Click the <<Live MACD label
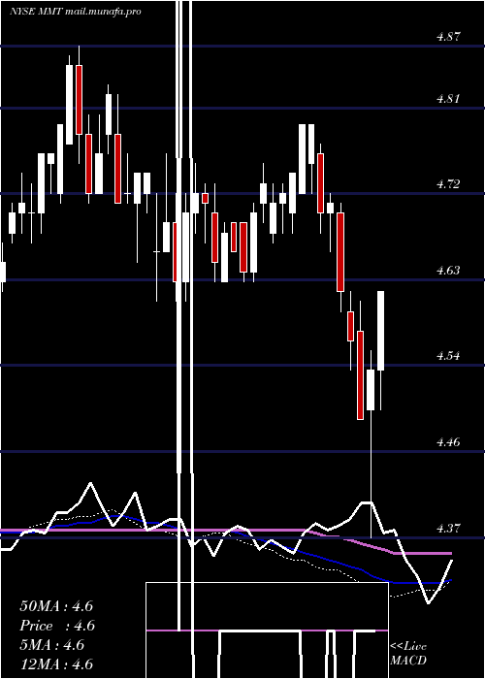This screenshot has width=485, height=679. pos(408,653)
